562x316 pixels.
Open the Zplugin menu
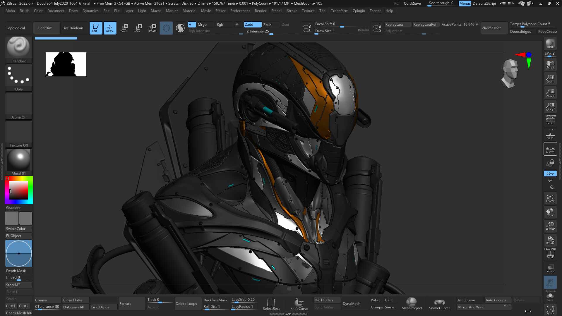click(359, 11)
